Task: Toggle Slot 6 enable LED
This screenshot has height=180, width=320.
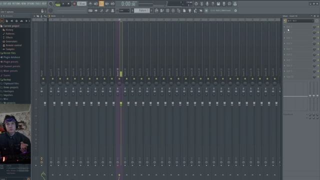Action: point(318,54)
